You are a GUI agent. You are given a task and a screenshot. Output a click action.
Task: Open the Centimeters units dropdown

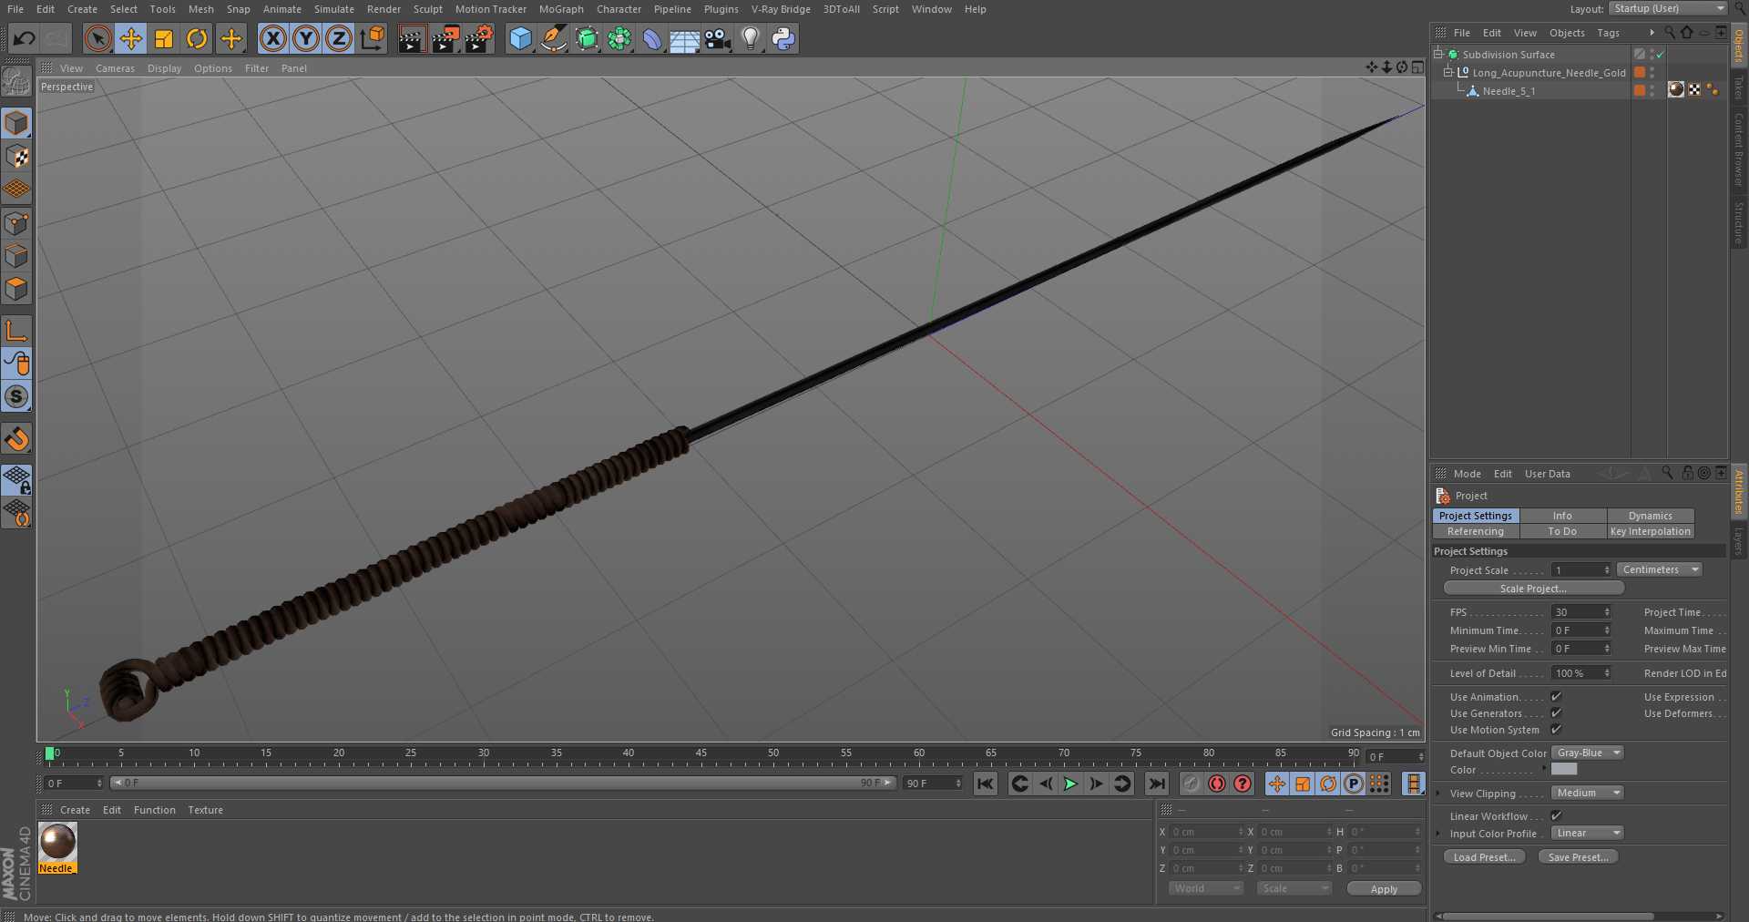(1659, 569)
